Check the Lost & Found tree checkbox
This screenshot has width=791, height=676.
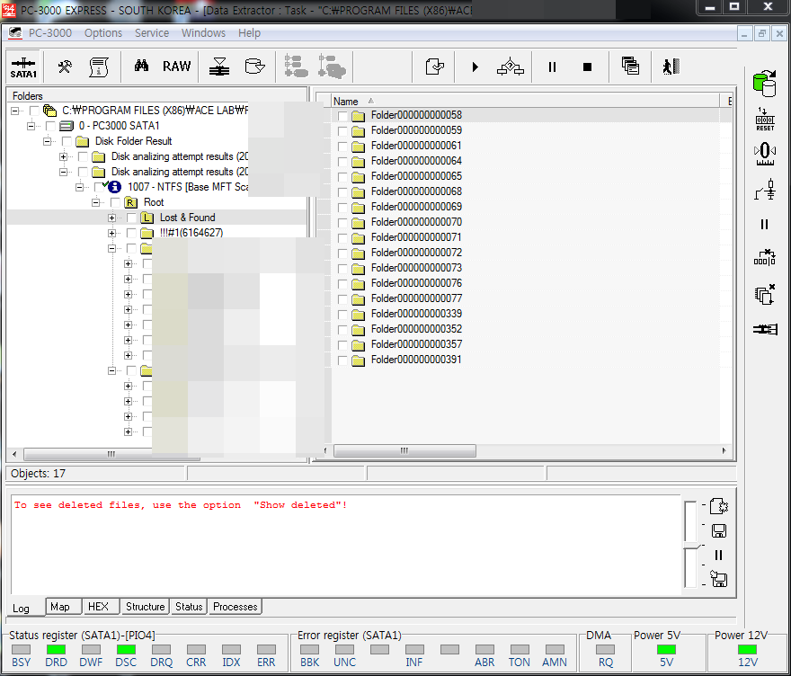click(x=131, y=218)
